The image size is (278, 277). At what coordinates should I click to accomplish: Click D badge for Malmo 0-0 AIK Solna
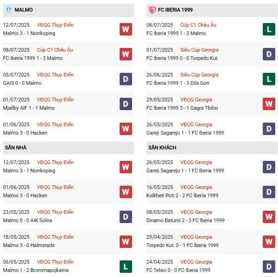point(126,216)
